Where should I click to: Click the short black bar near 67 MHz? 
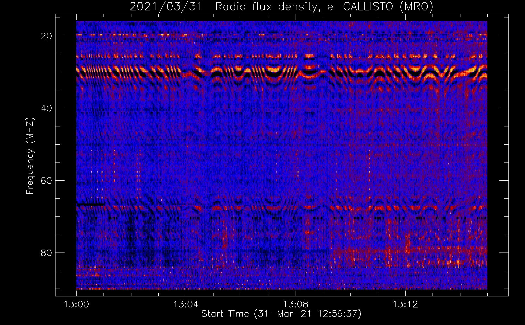pyautogui.click(x=91, y=204)
